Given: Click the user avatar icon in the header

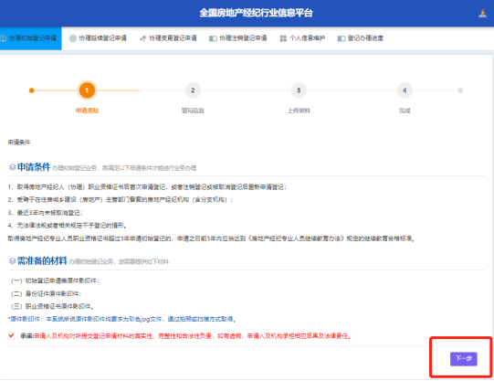Looking at the screenshot, I should (482, 13).
